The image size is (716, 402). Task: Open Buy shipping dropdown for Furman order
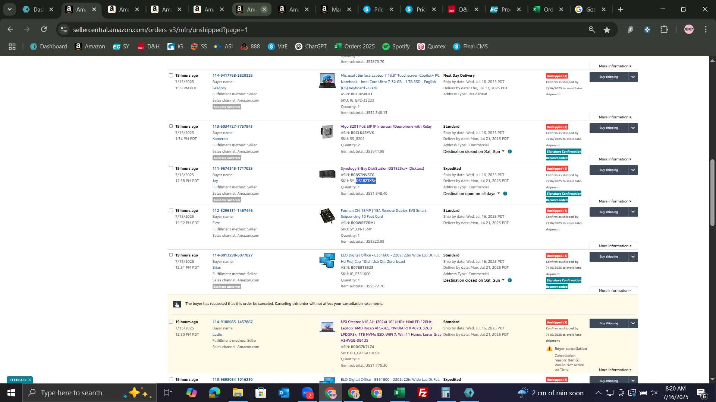click(633, 212)
